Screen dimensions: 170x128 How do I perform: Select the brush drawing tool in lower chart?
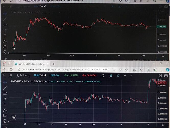(5, 99)
